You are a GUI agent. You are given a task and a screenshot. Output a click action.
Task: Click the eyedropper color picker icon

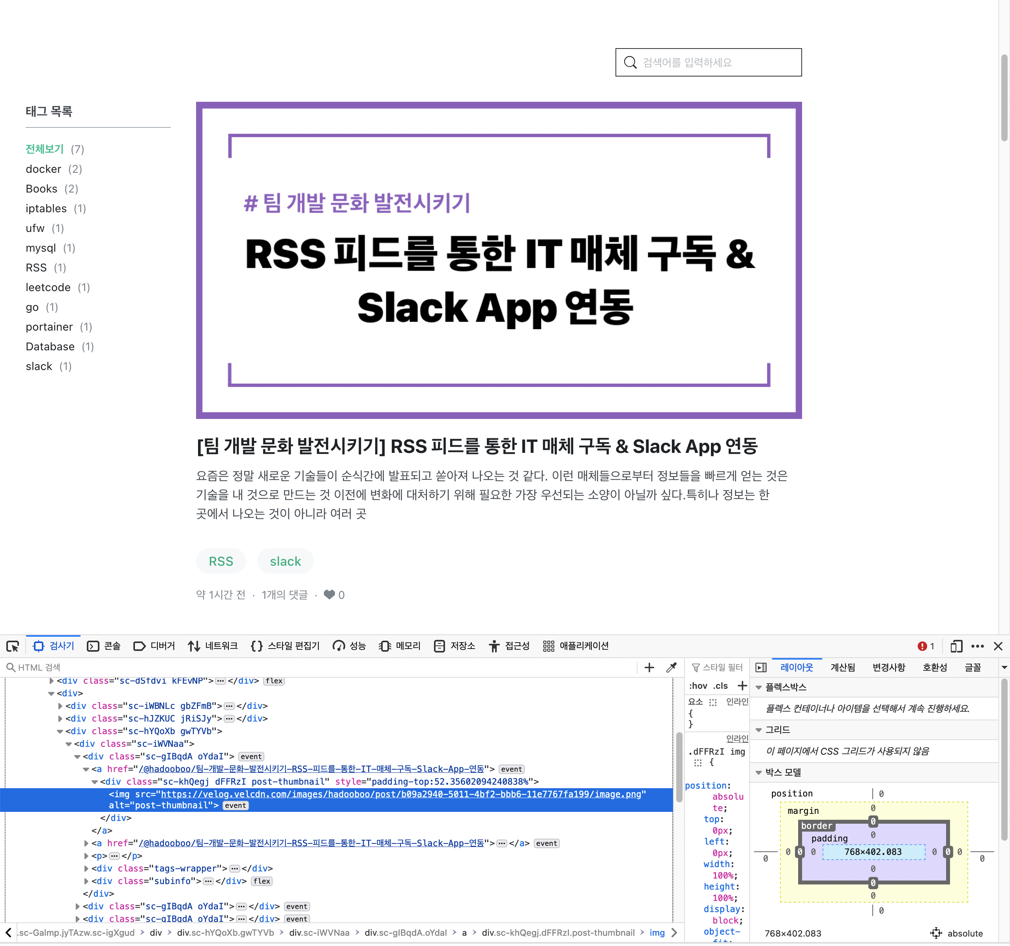click(x=671, y=667)
